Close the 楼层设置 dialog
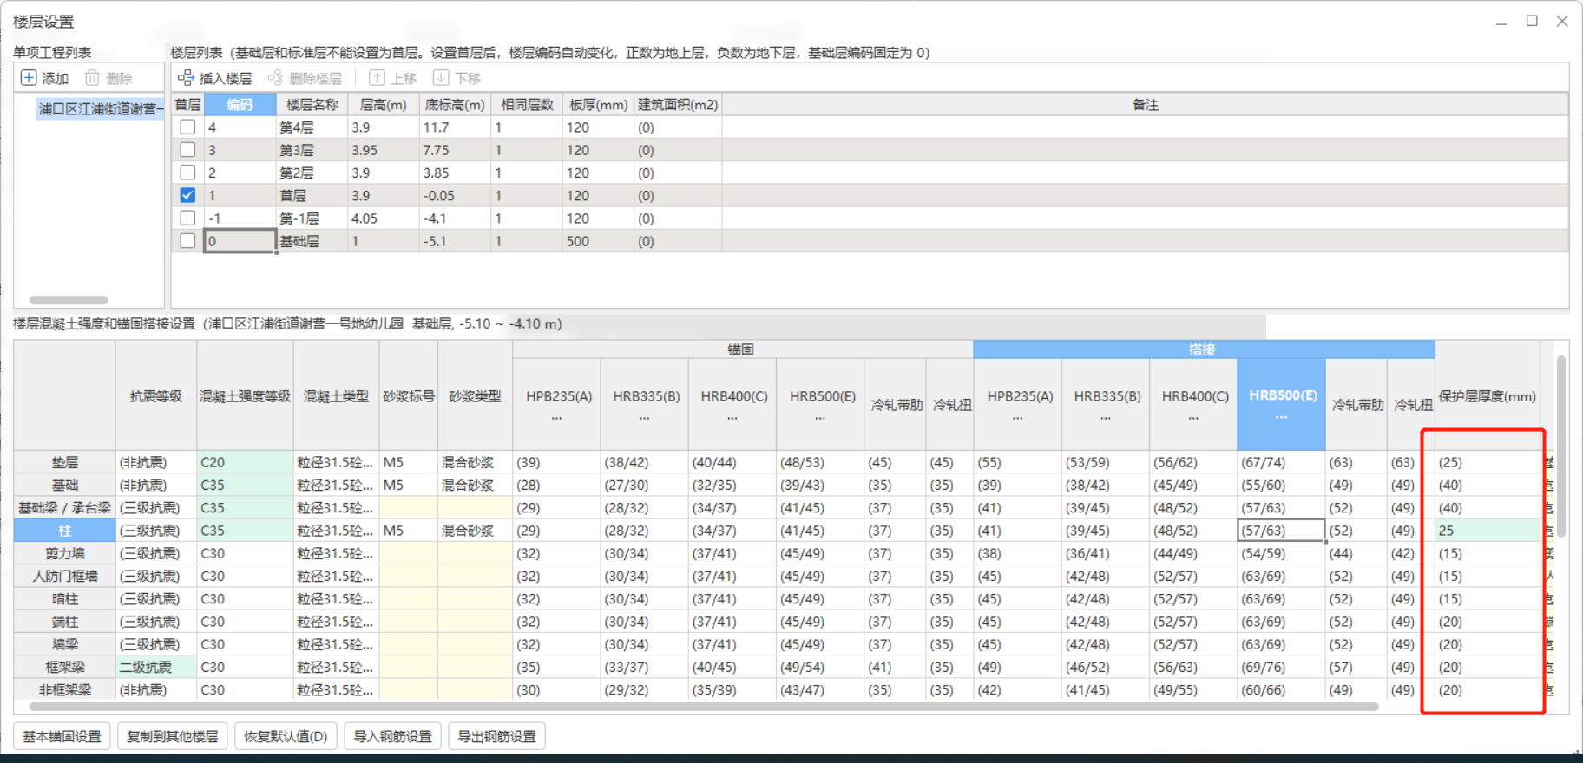 click(x=1562, y=21)
